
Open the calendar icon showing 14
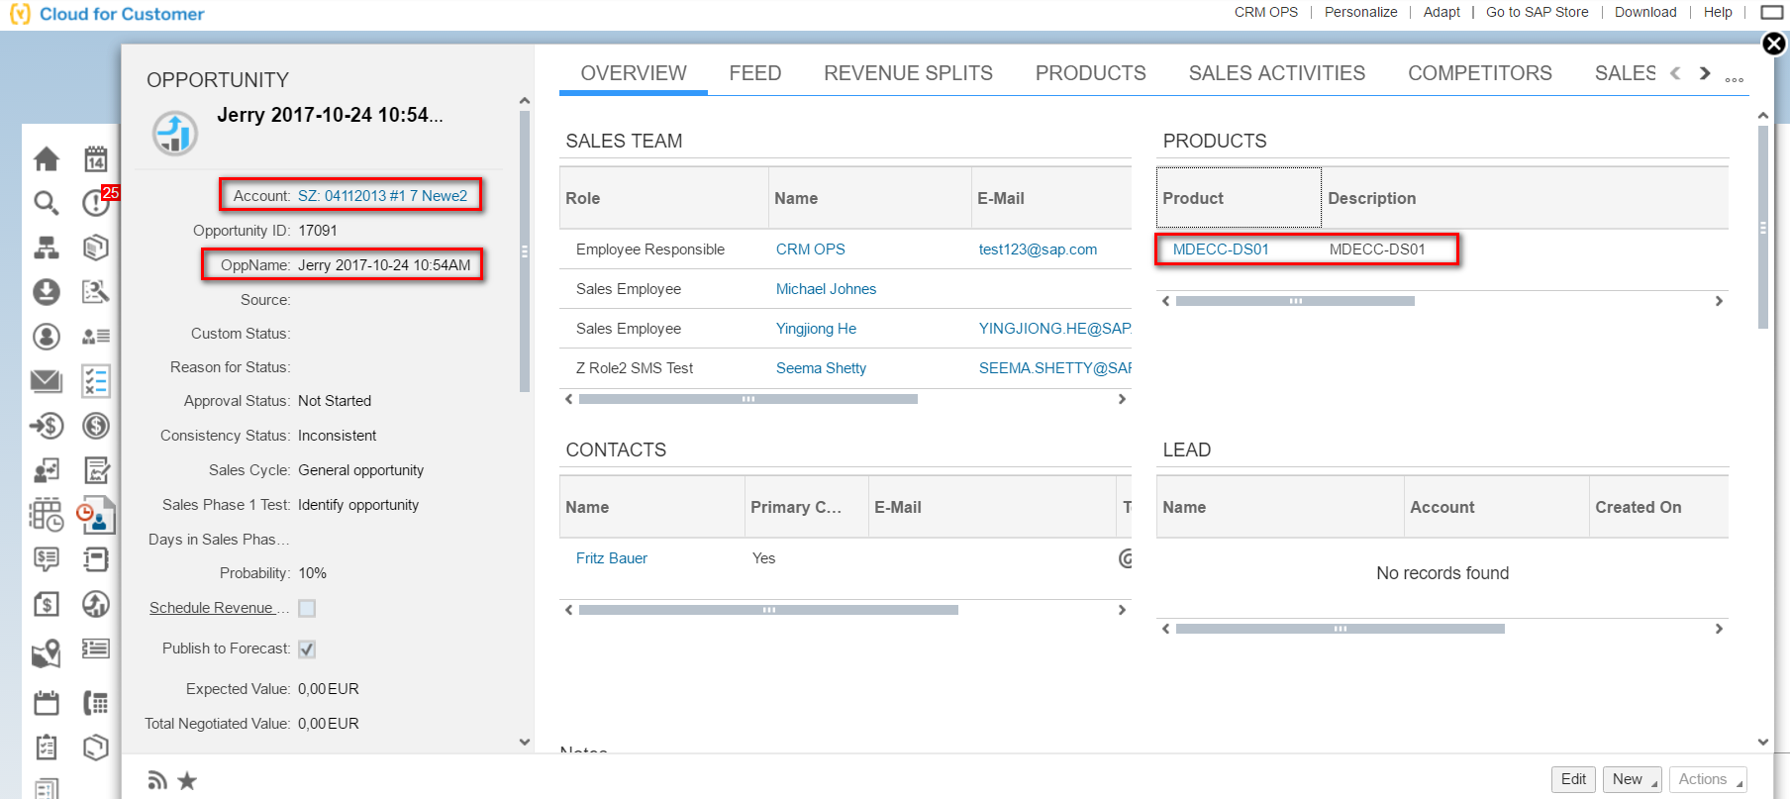[x=96, y=158]
